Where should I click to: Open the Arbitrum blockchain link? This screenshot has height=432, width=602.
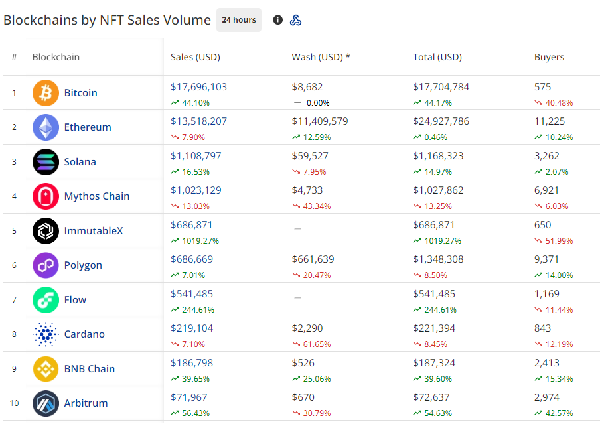pos(86,403)
